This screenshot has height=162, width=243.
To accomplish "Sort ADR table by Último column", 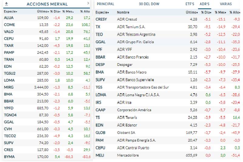I will 192,12.
